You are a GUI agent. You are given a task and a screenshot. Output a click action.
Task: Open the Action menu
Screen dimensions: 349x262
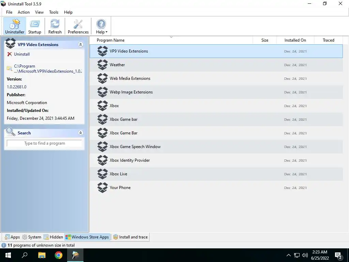point(24,12)
